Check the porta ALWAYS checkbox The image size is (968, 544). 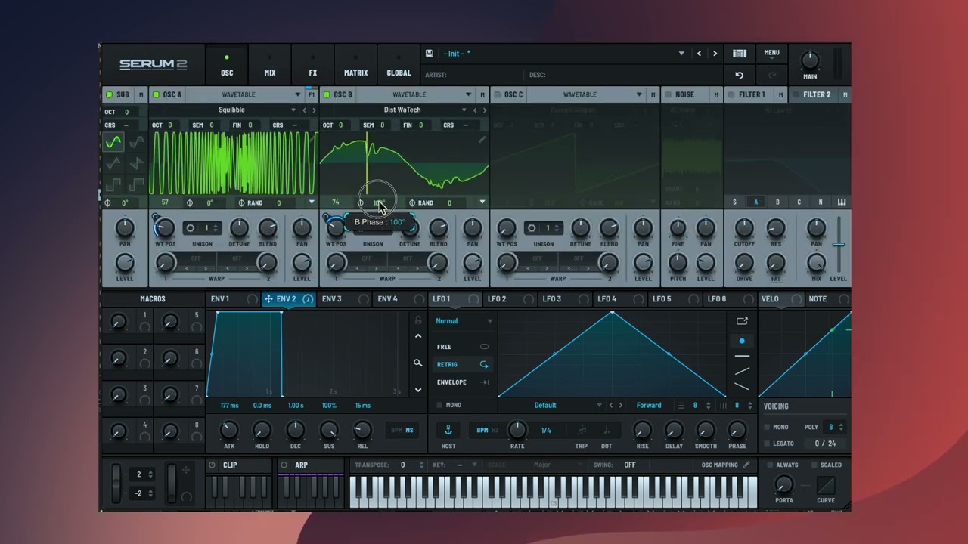point(770,465)
